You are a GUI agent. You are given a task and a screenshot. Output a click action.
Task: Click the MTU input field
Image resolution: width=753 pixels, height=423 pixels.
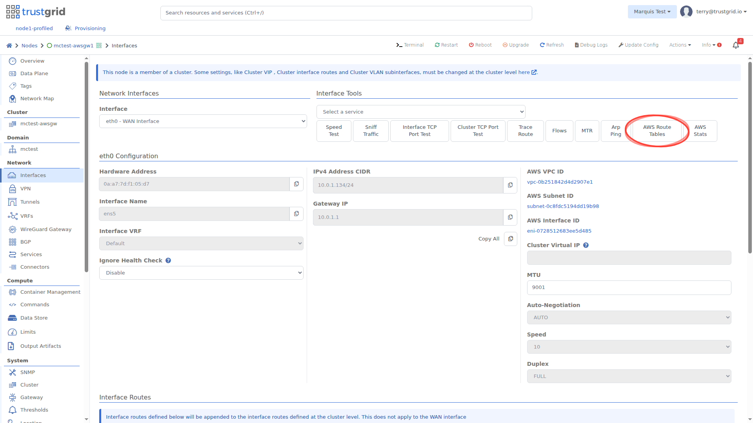(x=629, y=287)
